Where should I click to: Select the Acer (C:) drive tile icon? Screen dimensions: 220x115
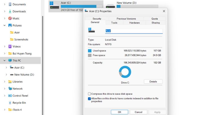pyautogui.click(x=54, y=5)
